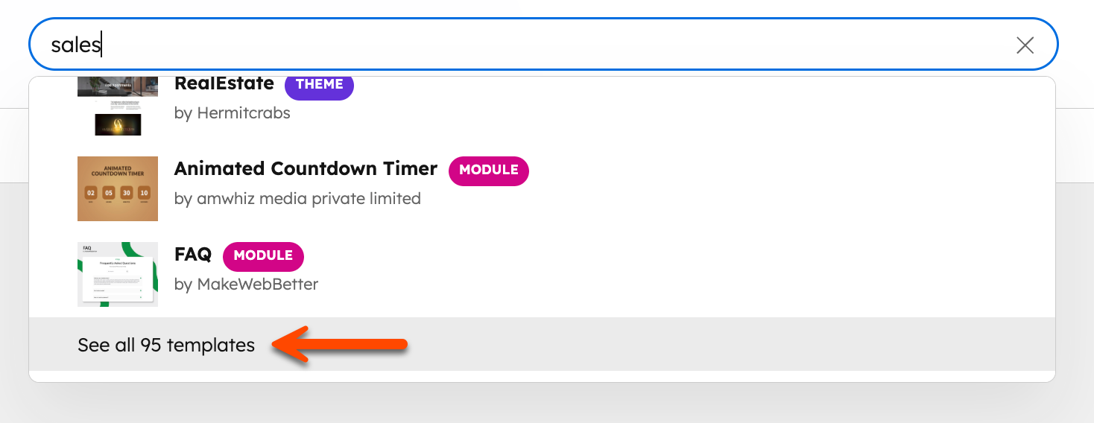Open "See all 95 templates"
The image size is (1094, 423).
(166, 345)
